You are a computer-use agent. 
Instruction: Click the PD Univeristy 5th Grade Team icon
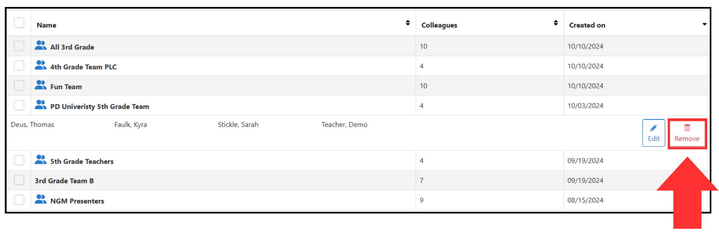click(41, 105)
